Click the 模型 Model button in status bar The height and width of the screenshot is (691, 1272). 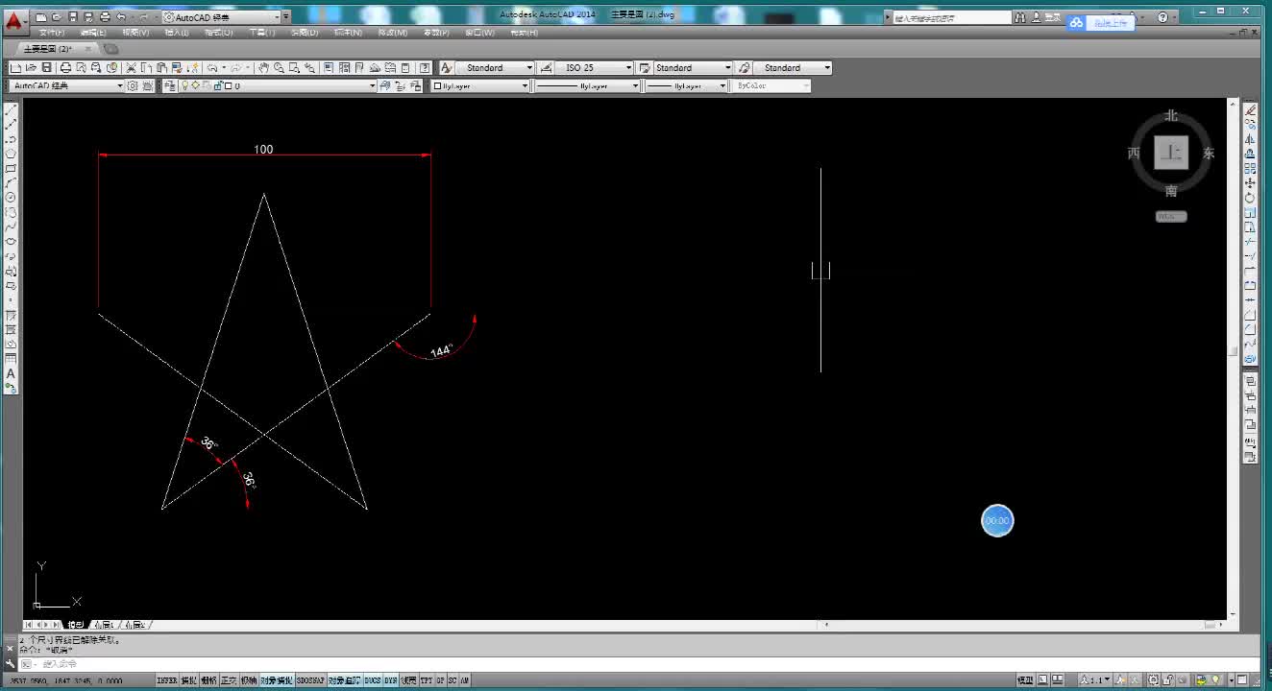pos(1025,680)
